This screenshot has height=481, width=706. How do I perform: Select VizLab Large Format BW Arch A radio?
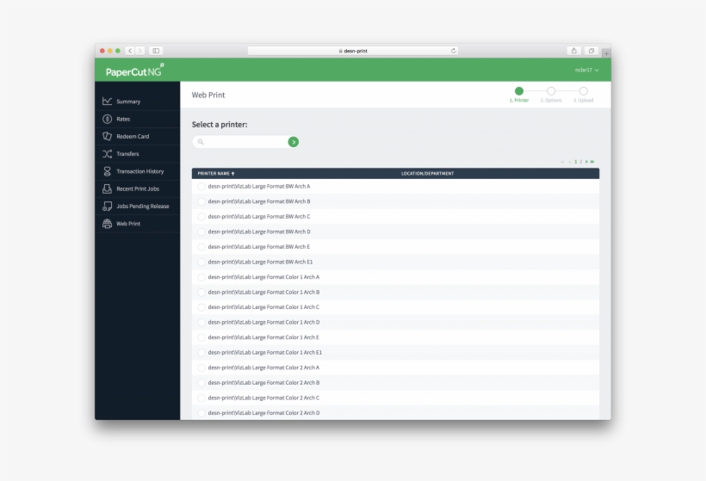click(201, 187)
